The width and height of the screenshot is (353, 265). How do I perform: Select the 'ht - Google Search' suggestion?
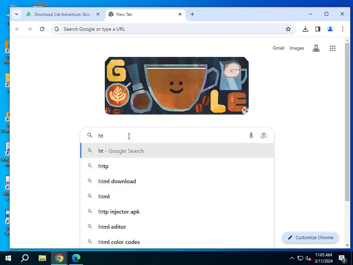[x=177, y=151]
